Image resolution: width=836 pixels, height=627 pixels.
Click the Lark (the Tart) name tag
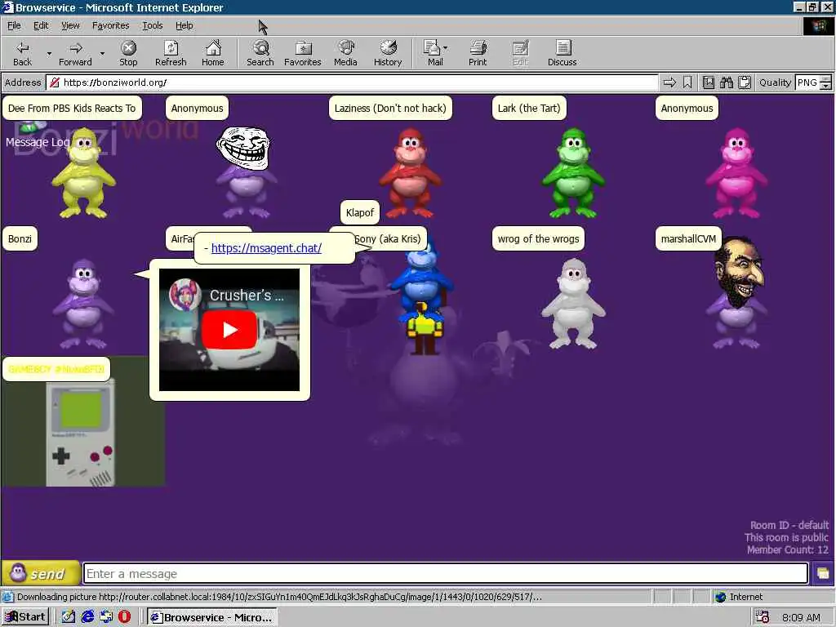[x=529, y=109]
